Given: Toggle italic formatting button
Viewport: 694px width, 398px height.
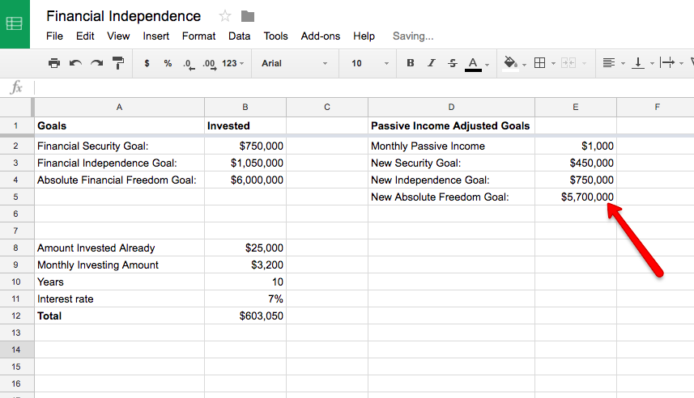Looking at the screenshot, I should (x=432, y=63).
